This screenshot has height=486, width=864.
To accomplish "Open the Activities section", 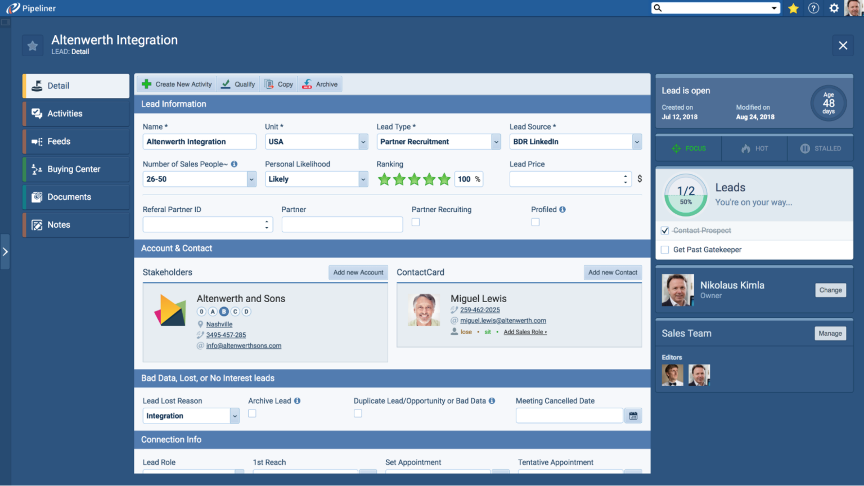I will pyautogui.click(x=65, y=113).
